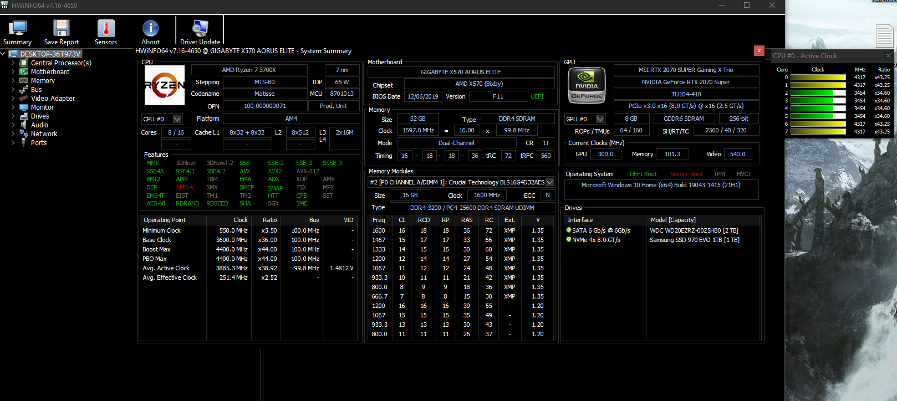
Task: Click the Core 7 clock bar
Action: 818,132
